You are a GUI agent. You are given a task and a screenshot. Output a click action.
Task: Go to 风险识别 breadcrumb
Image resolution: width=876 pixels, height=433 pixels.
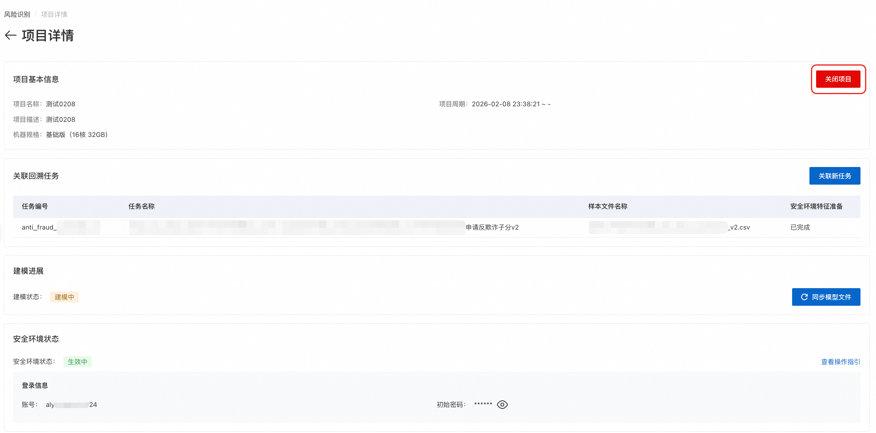tap(17, 14)
